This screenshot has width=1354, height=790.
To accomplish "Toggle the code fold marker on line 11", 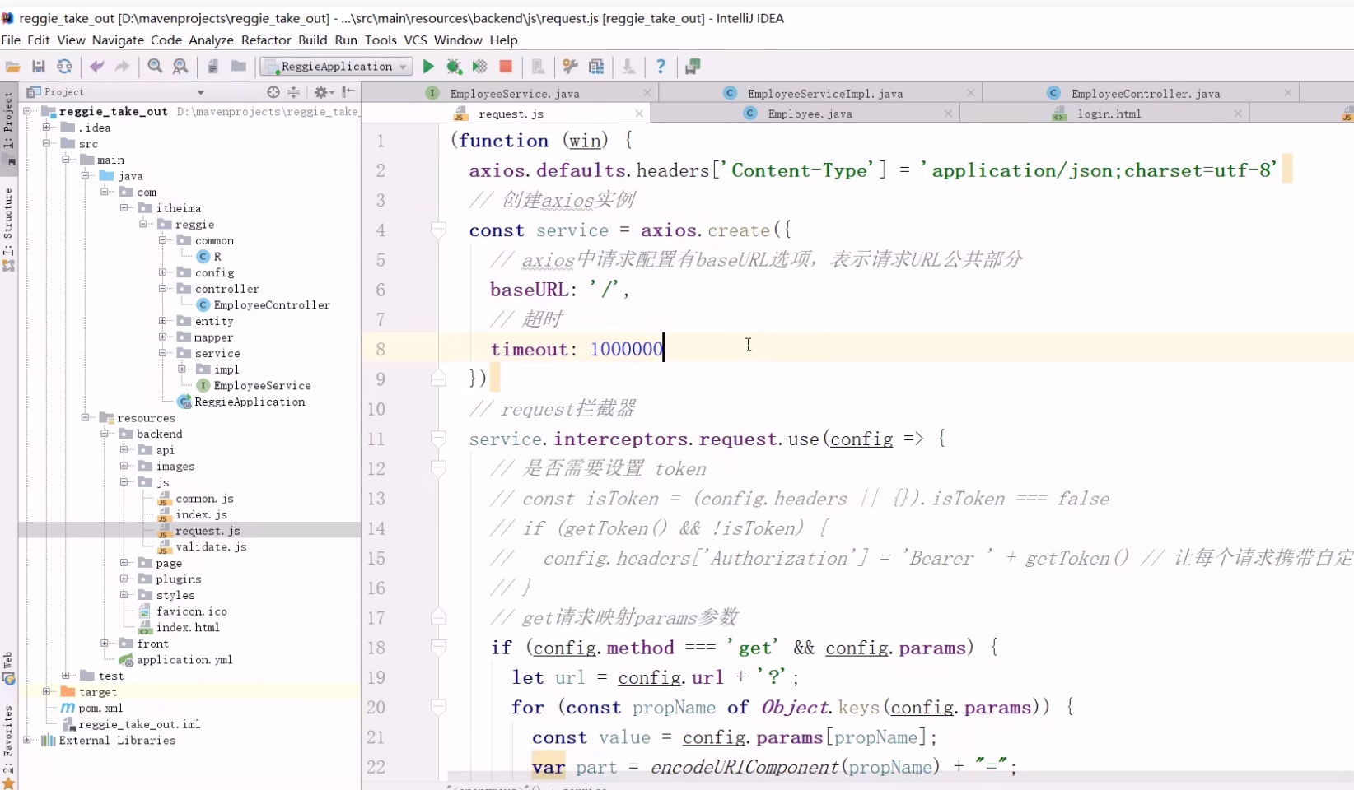I will click(x=439, y=438).
